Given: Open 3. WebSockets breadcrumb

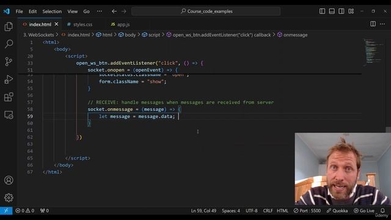Looking at the screenshot, I should point(38,35).
